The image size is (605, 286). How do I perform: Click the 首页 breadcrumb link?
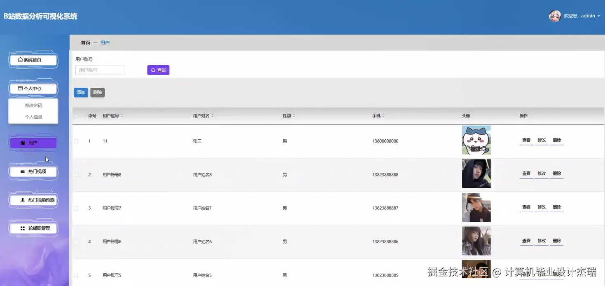coord(86,42)
